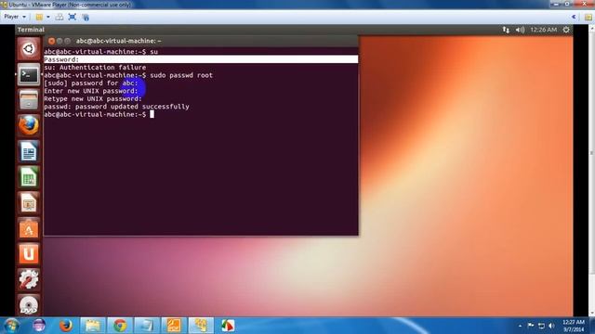This screenshot has width=595, height=334.
Task: Open the Ubuntu Dash home icon
Action: (x=29, y=49)
